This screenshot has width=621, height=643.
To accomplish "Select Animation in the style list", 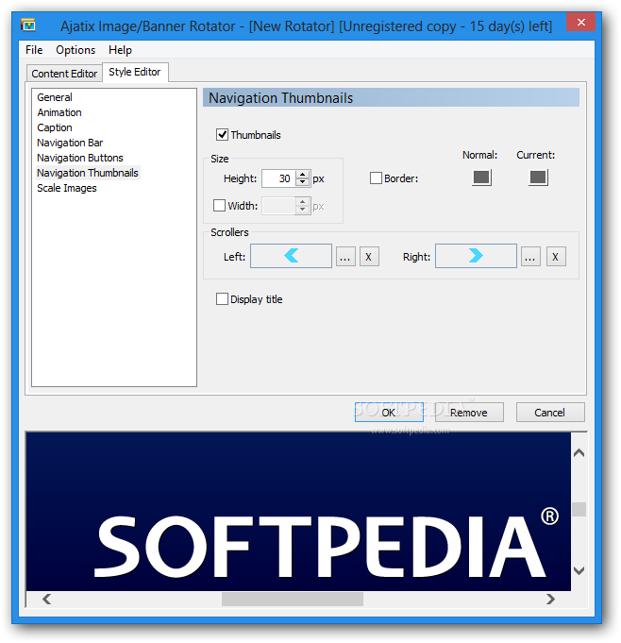I will pos(59,112).
